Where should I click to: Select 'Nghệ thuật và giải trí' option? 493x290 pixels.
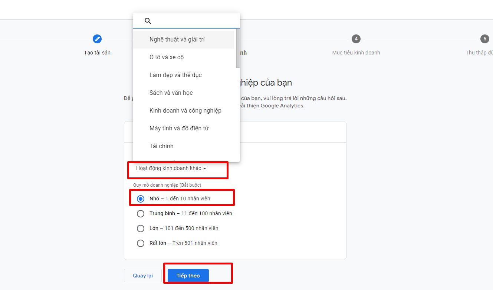[x=184, y=40]
